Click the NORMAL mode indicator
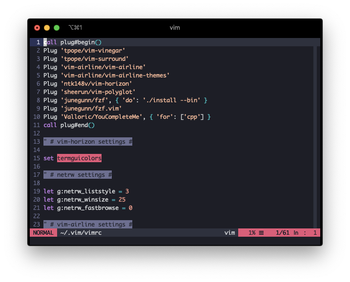Viewport: 350px width, 282px height. pyautogui.click(x=43, y=233)
